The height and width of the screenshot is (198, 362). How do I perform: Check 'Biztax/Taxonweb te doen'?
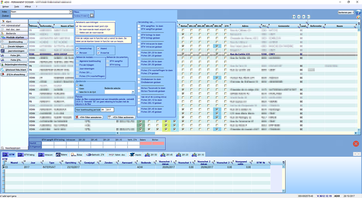pos(139,88)
